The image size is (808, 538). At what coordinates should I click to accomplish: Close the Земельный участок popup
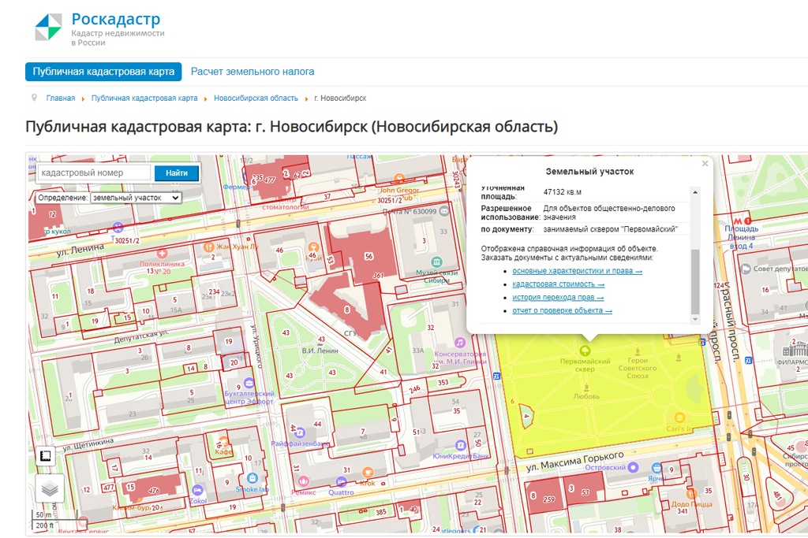pyautogui.click(x=705, y=164)
